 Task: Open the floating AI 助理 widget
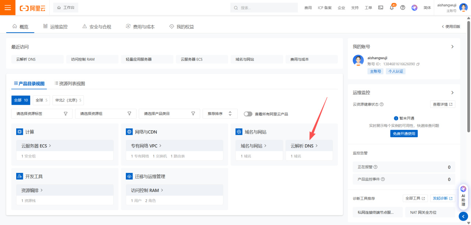[x=463, y=196]
